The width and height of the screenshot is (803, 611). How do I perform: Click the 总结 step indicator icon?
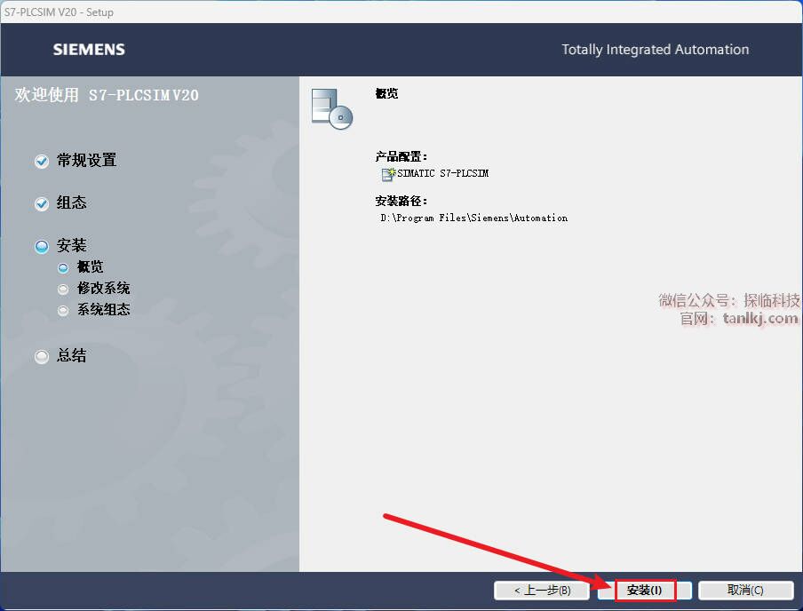[42, 356]
